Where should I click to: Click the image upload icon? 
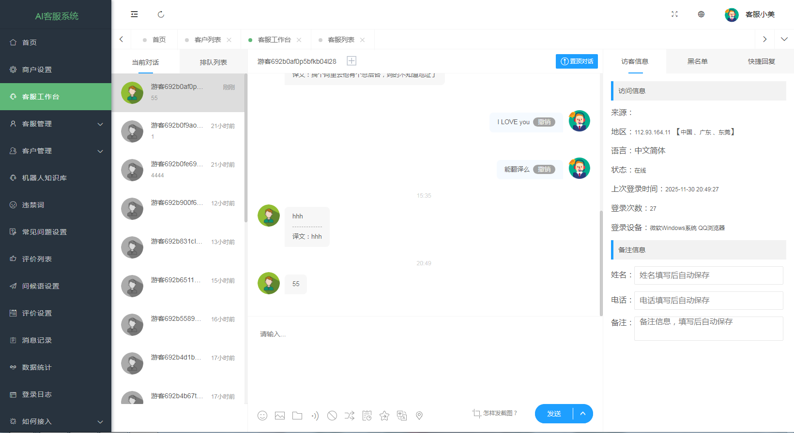tap(280, 416)
